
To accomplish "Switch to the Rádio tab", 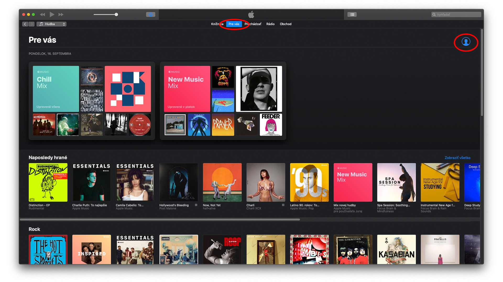I will (270, 24).
